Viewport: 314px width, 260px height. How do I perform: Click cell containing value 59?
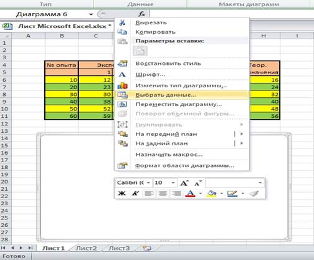coord(95,116)
